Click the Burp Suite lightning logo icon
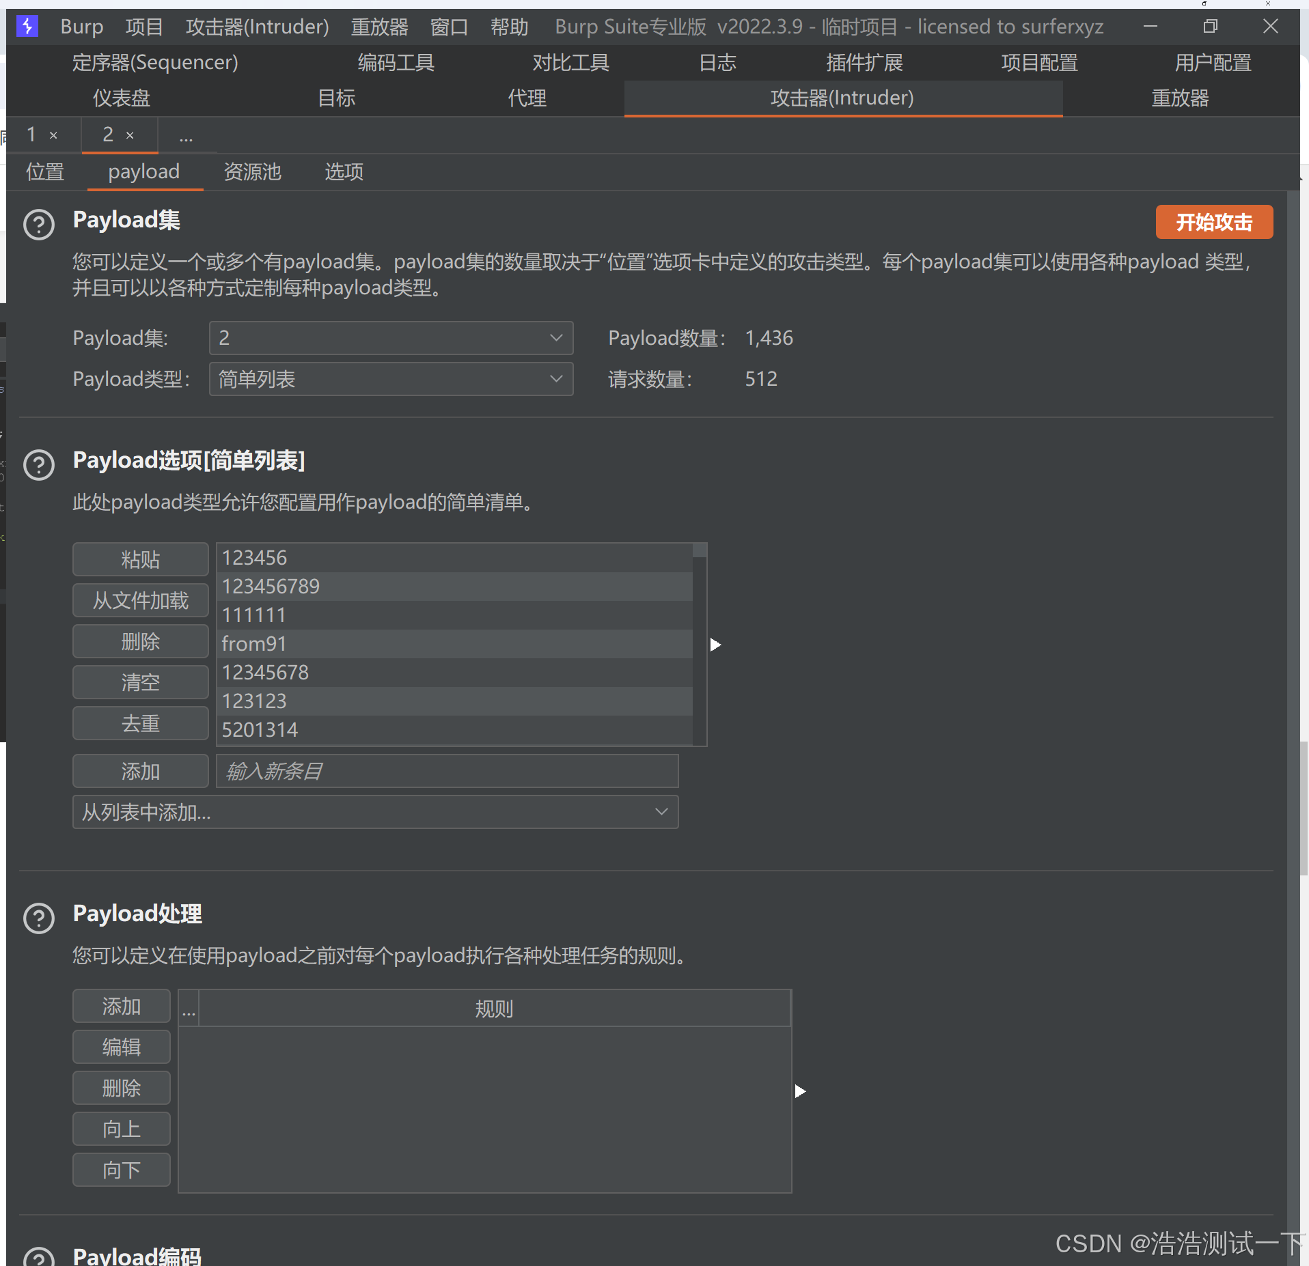This screenshot has height=1266, width=1309. pos(27,27)
